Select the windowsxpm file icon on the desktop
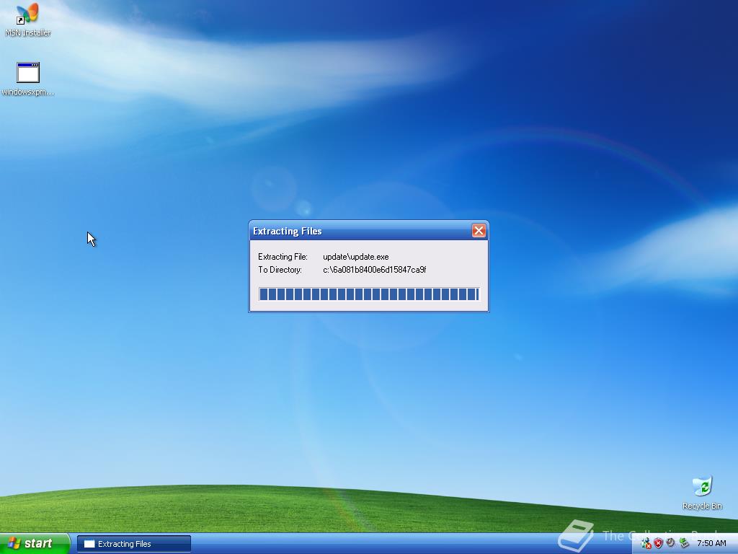The height and width of the screenshot is (554, 738). [x=27, y=72]
